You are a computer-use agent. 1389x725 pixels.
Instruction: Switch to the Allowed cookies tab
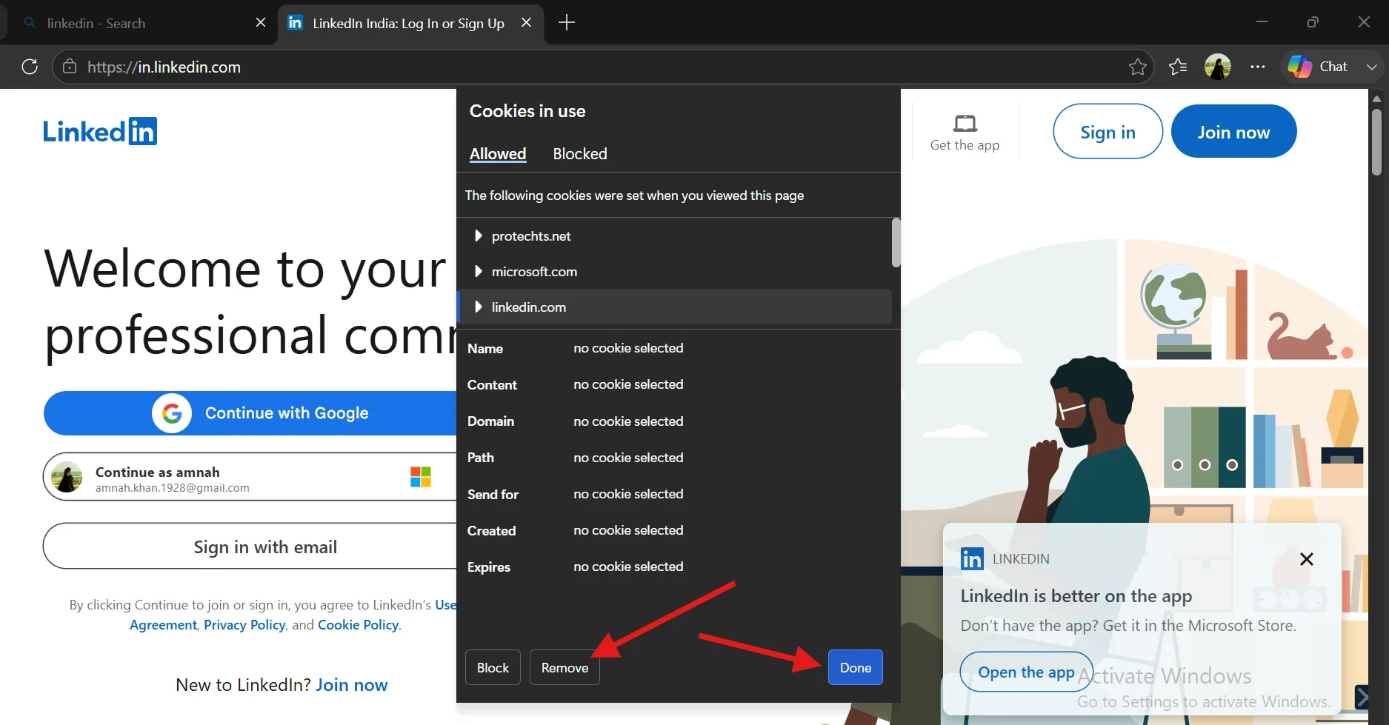click(x=498, y=153)
